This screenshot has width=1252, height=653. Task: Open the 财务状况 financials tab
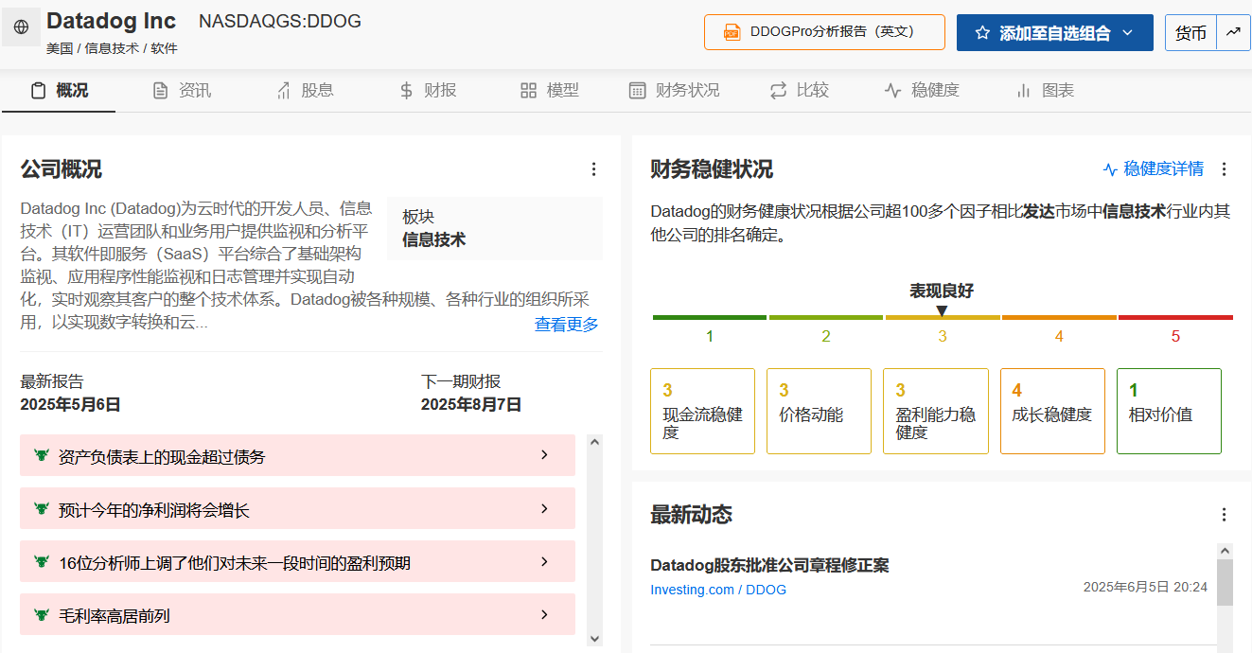tap(675, 91)
